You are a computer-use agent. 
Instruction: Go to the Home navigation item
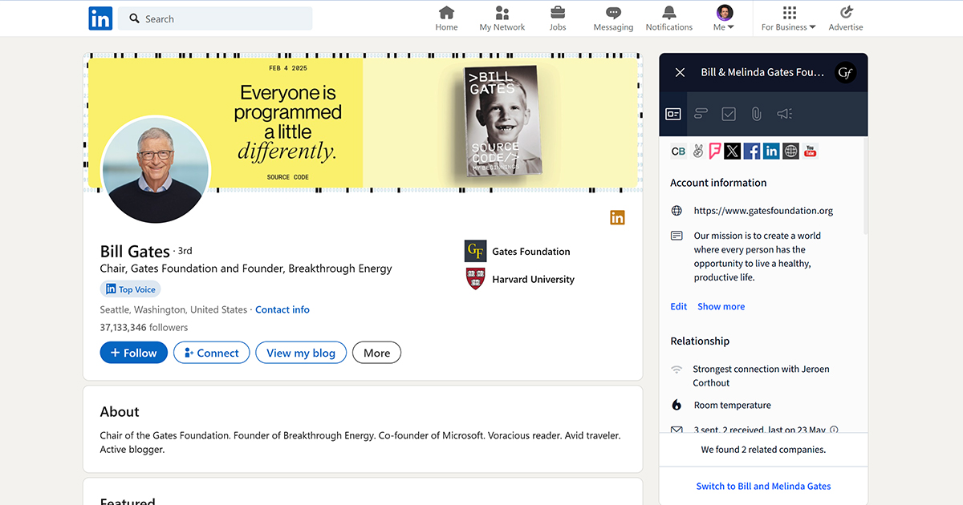446,18
